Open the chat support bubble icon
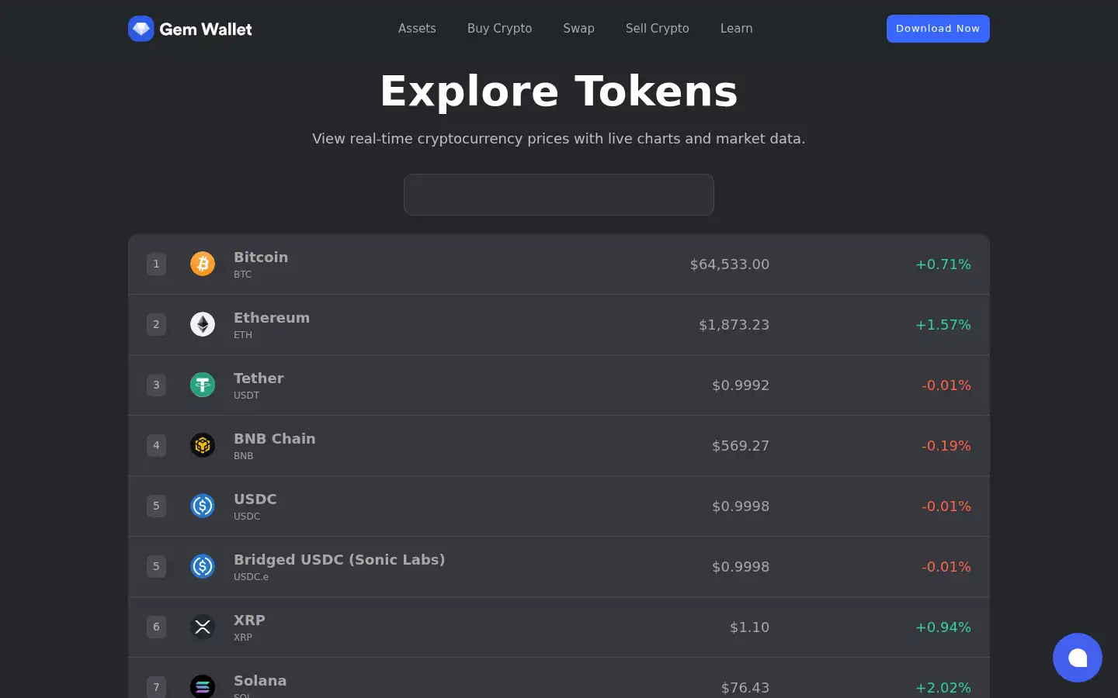Screen dimensions: 1118x698 click(x=1078, y=658)
